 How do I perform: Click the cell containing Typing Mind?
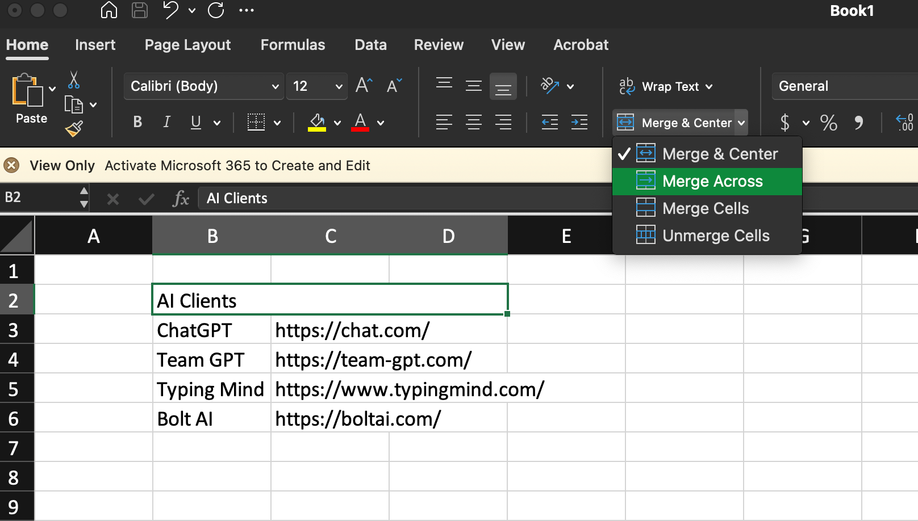point(211,389)
